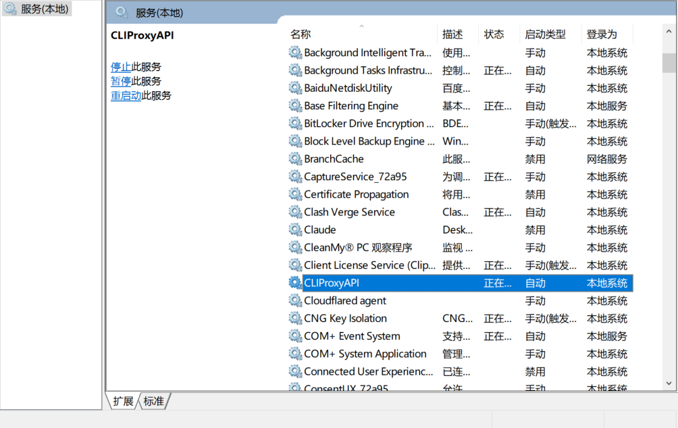Click the Clash Verge Service gear icon

coord(295,212)
